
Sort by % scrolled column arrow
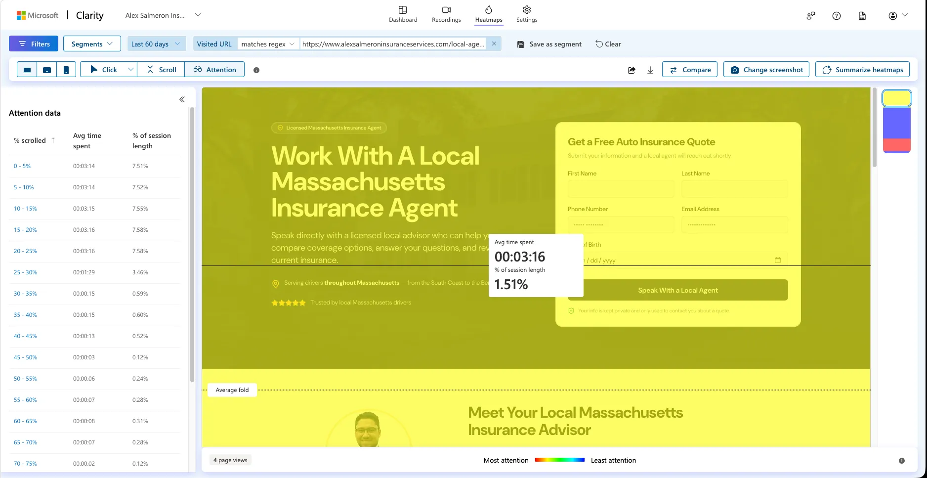(53, 140)
